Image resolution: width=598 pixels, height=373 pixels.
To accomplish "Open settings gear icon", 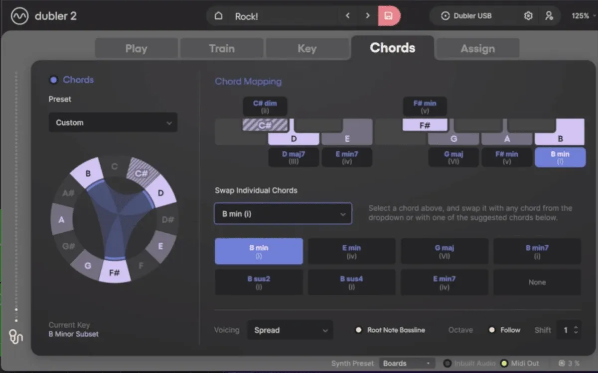I will coord(528,16).
